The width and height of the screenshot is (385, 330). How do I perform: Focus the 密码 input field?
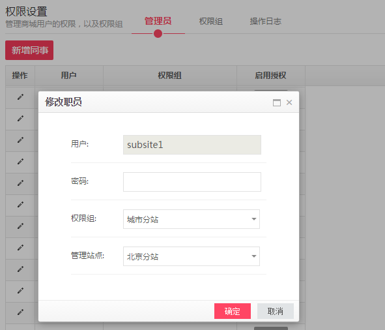pyautogui.click(x=192, y=182)
